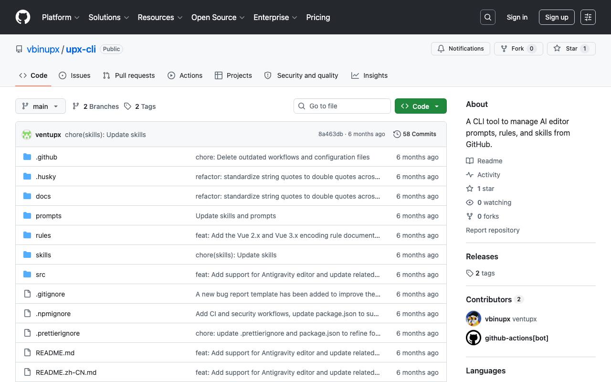611x382 pixels.
Task: Expand the Solutions menu
Action: pos(109,17)
